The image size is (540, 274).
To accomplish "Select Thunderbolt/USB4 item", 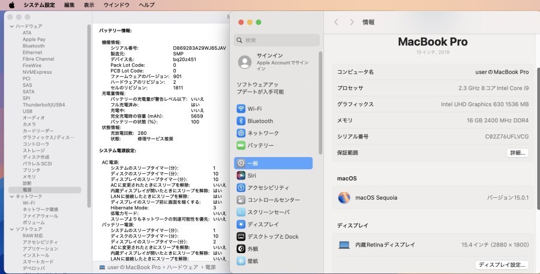I will 44,105.
